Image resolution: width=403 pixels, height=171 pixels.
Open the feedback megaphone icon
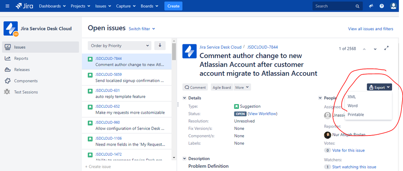(371, 6)
